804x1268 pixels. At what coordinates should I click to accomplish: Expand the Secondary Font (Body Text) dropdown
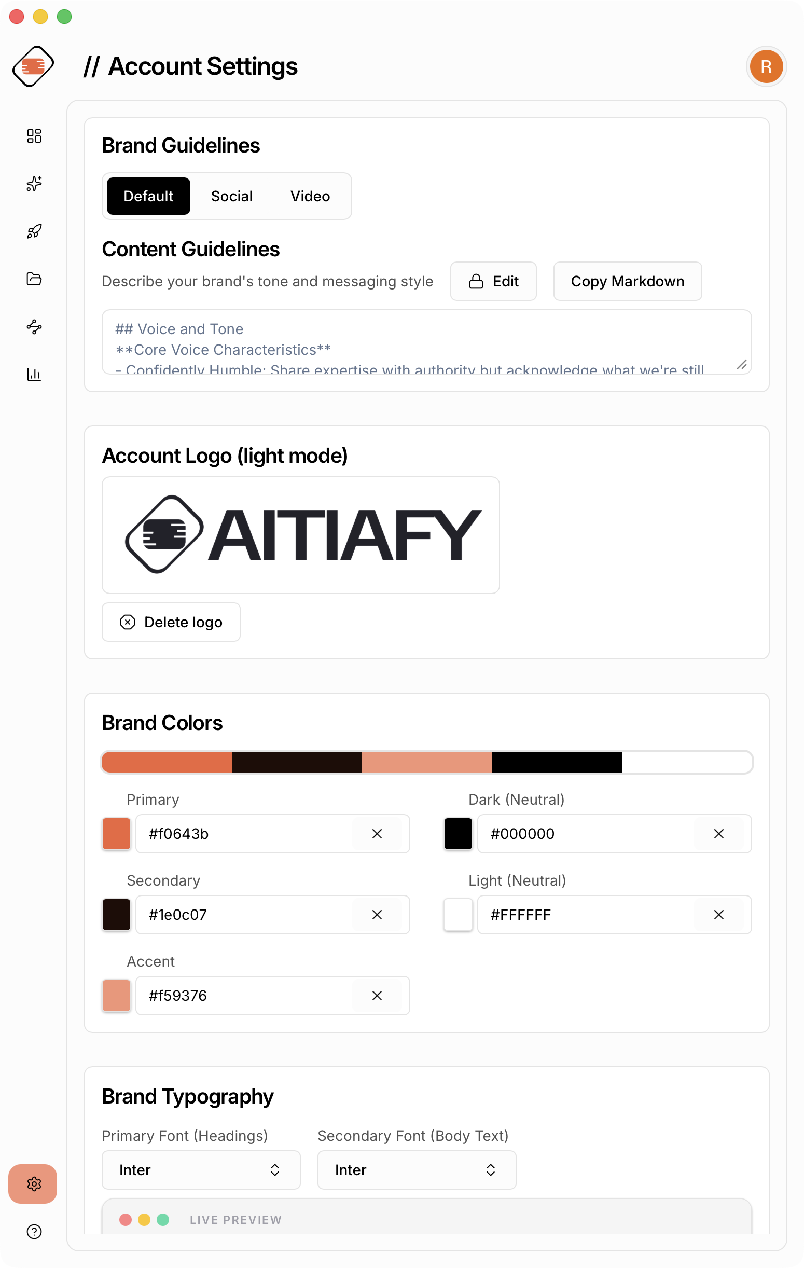(417, 1170)
